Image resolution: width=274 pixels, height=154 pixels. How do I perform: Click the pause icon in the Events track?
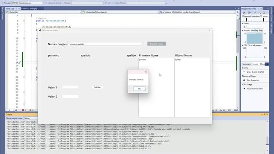(x=244, y=27)
